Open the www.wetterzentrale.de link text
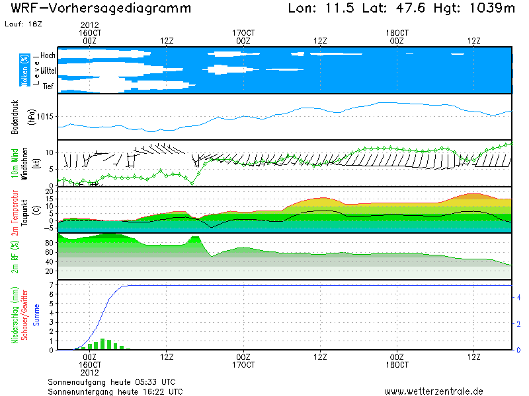 click(434, 391)
